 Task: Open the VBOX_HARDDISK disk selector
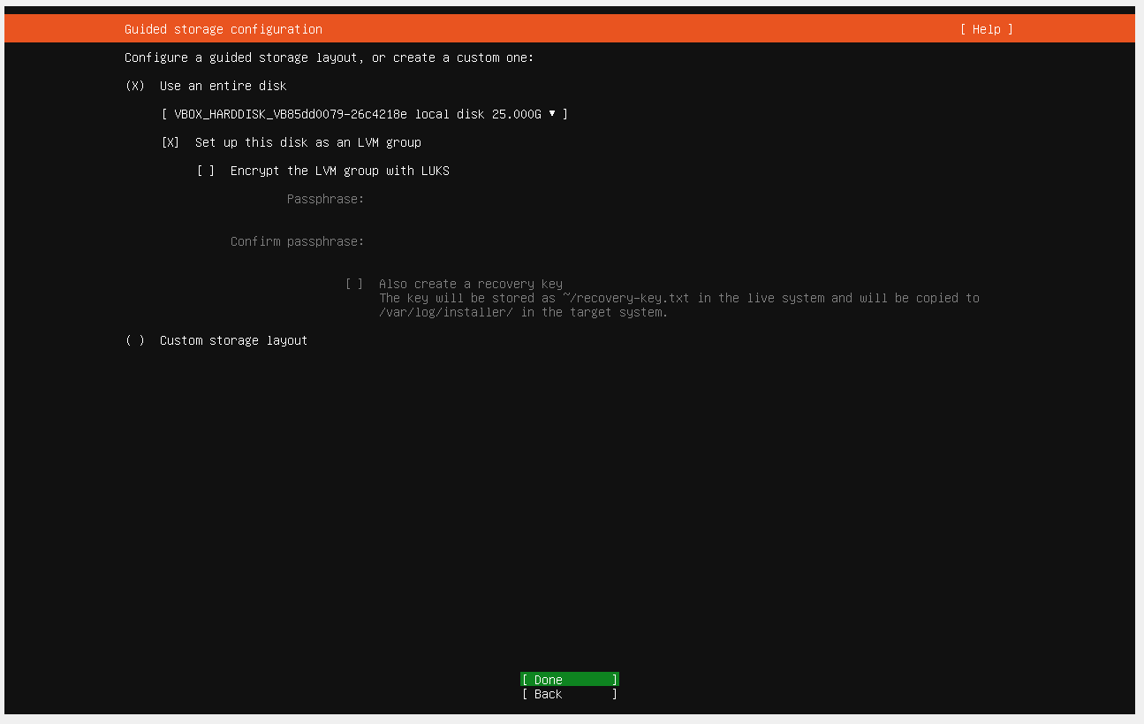[x=365, y=114]
